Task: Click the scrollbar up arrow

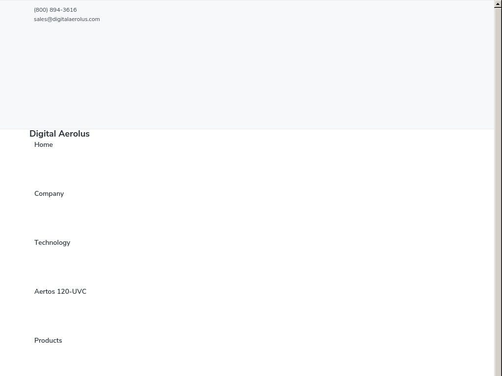Action: tap(498, 4)
